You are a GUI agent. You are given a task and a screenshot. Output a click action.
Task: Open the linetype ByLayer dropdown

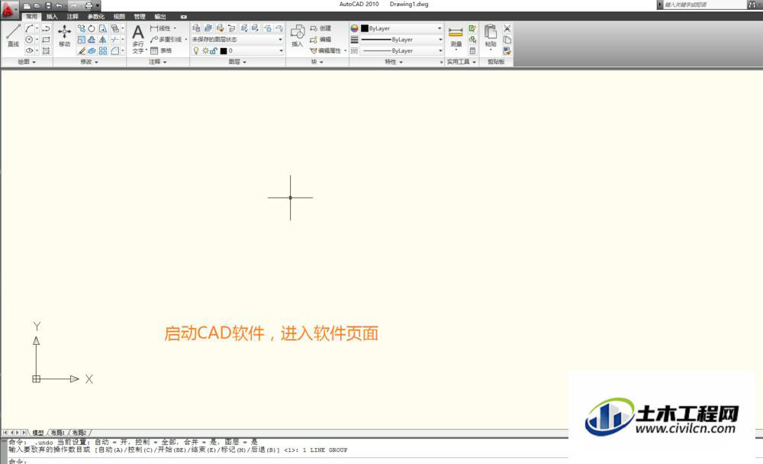coord(401,50)
